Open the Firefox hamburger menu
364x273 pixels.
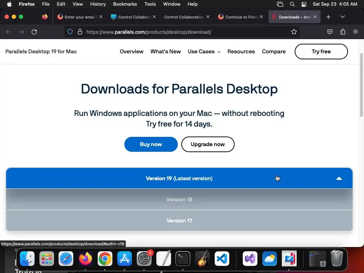point(355,32)
